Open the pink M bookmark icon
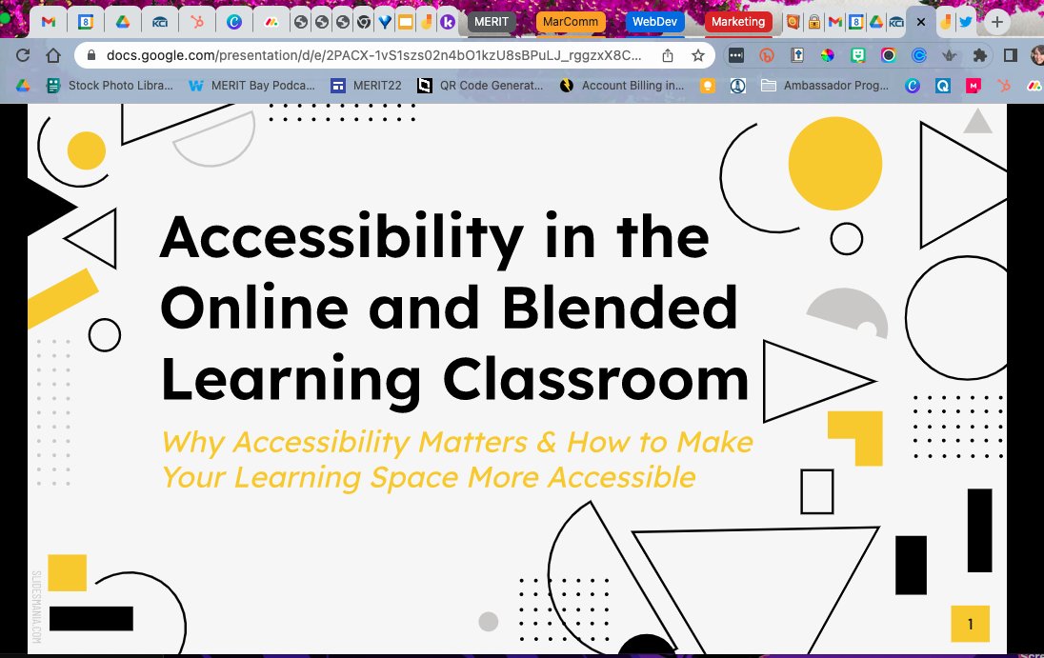This screenshot has height=658, width=1044. (x=974, y=85)
